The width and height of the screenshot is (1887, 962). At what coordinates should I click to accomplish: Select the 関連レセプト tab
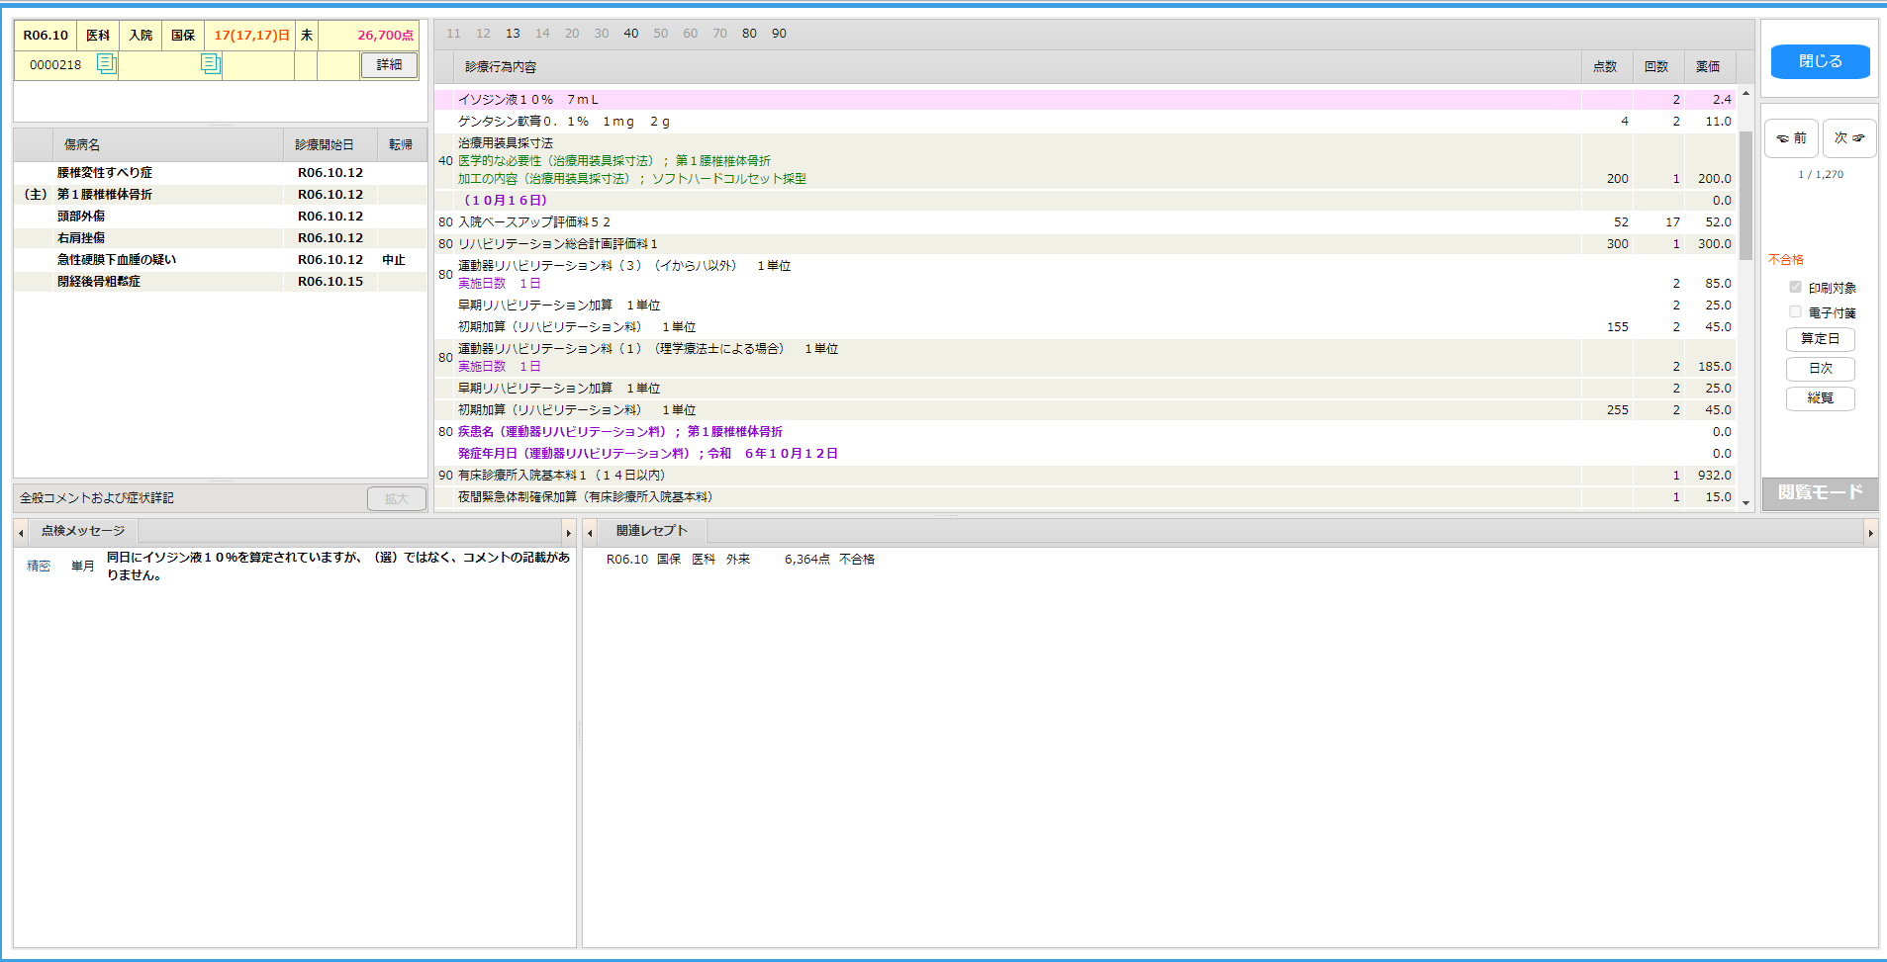pos(651,532)
